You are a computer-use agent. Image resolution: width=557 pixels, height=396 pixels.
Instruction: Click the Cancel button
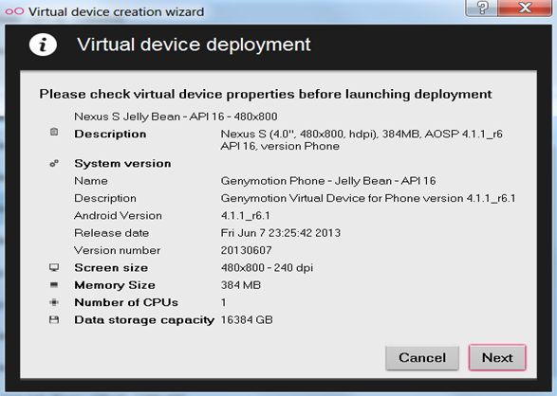click(422, 357)
